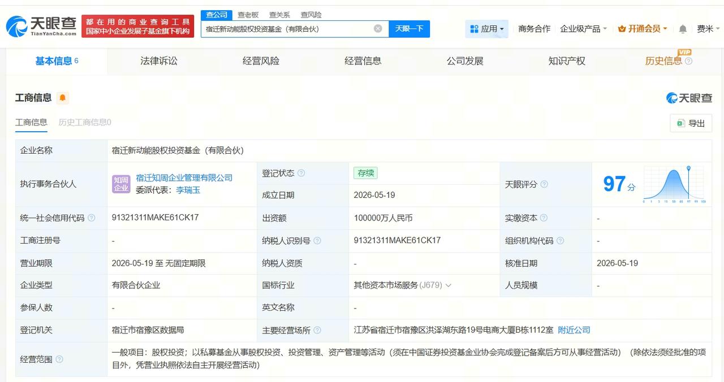Click the TianYanCha logo at top left

point(41,26)
